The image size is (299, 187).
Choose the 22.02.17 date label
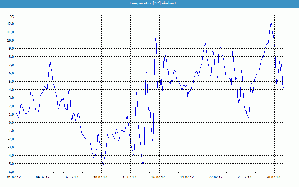(x=216, y=177)
